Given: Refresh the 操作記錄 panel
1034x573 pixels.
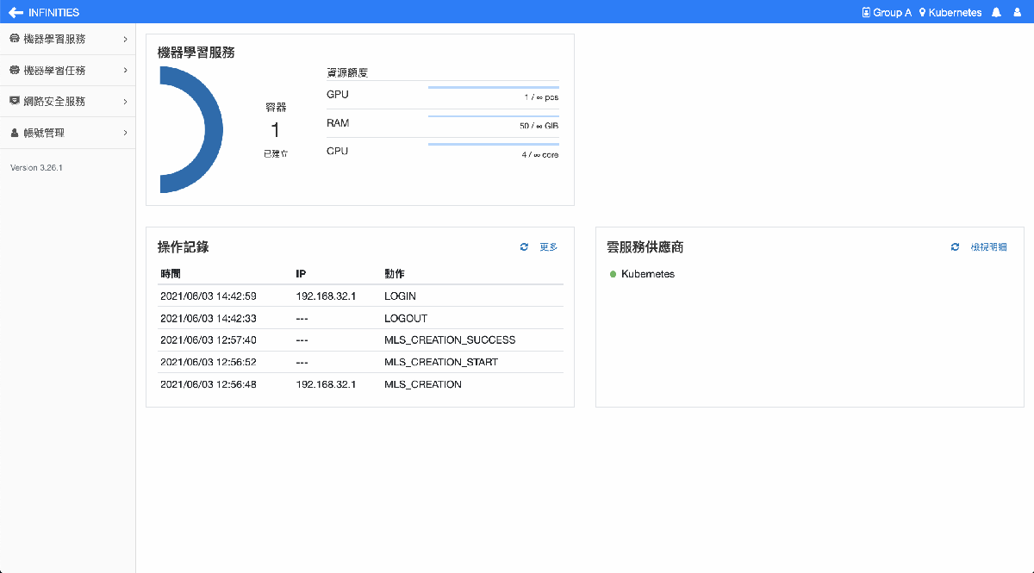Looking at the screenshot, I should 524,247.
